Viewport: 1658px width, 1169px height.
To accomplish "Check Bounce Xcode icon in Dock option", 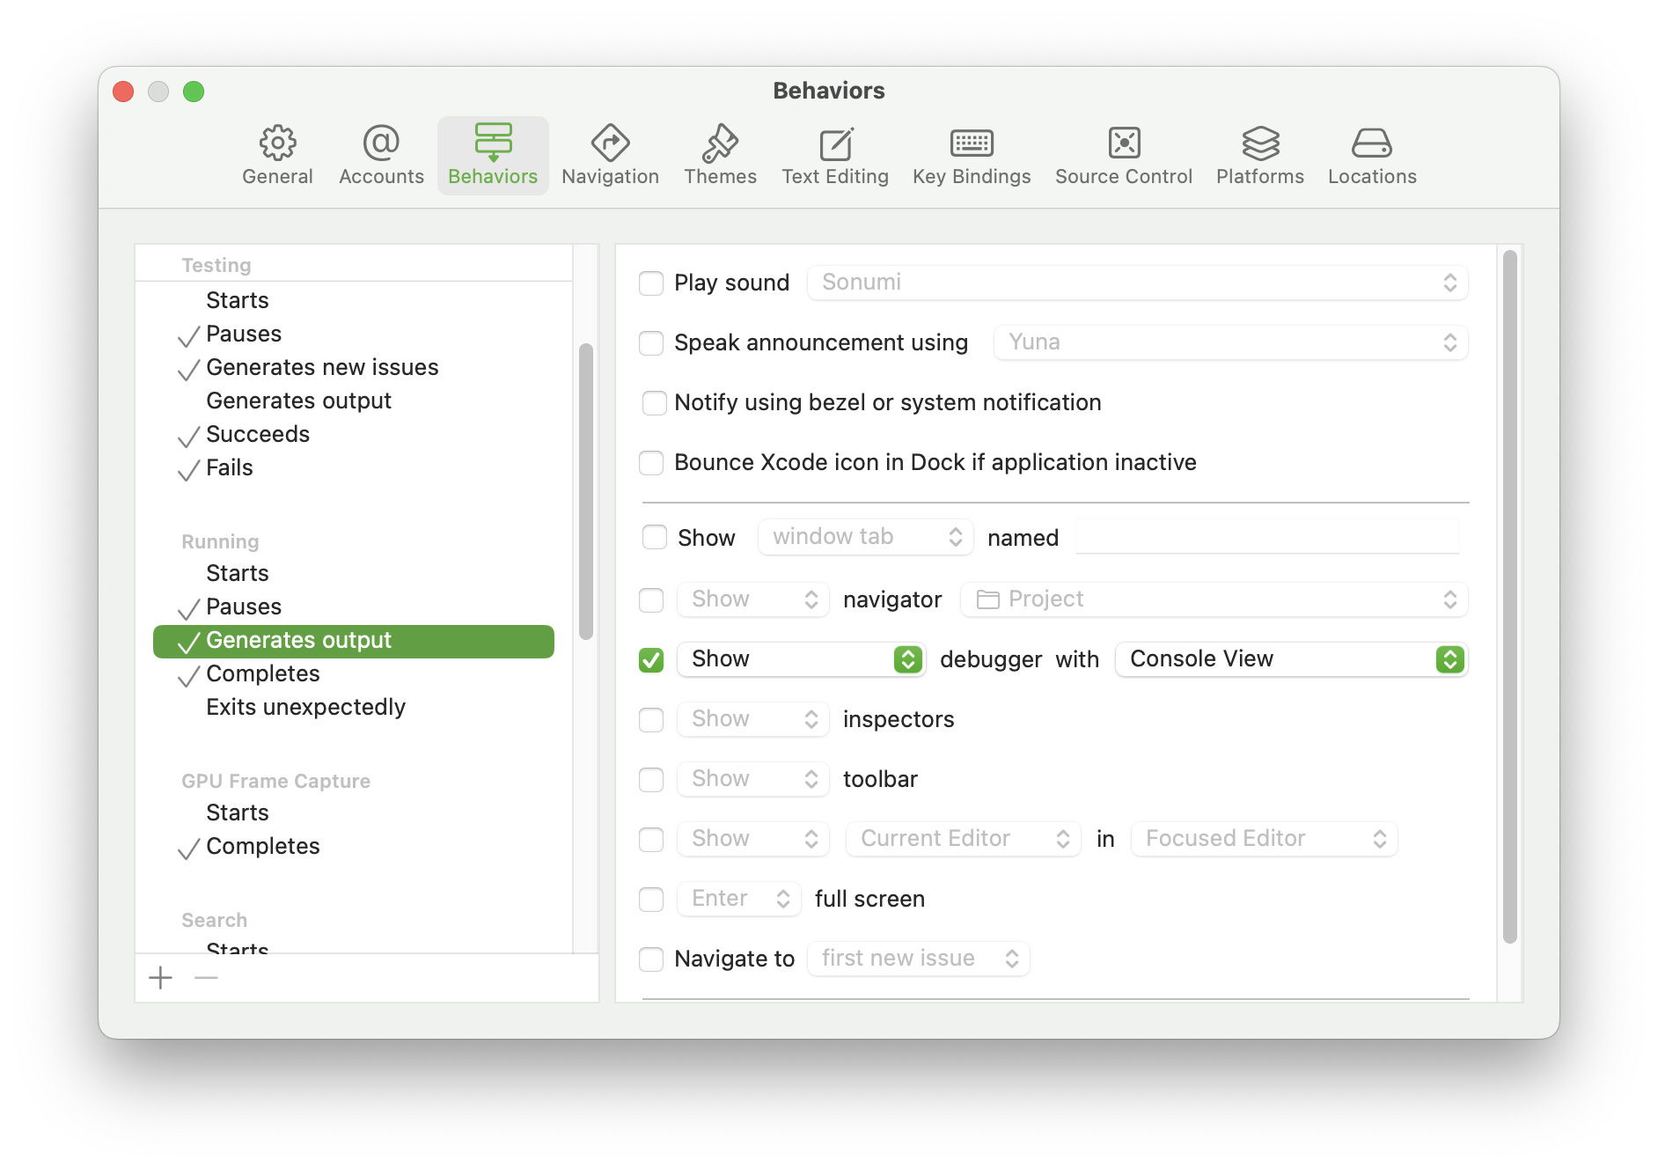I will pyautogui.click(x=651, y=463).
